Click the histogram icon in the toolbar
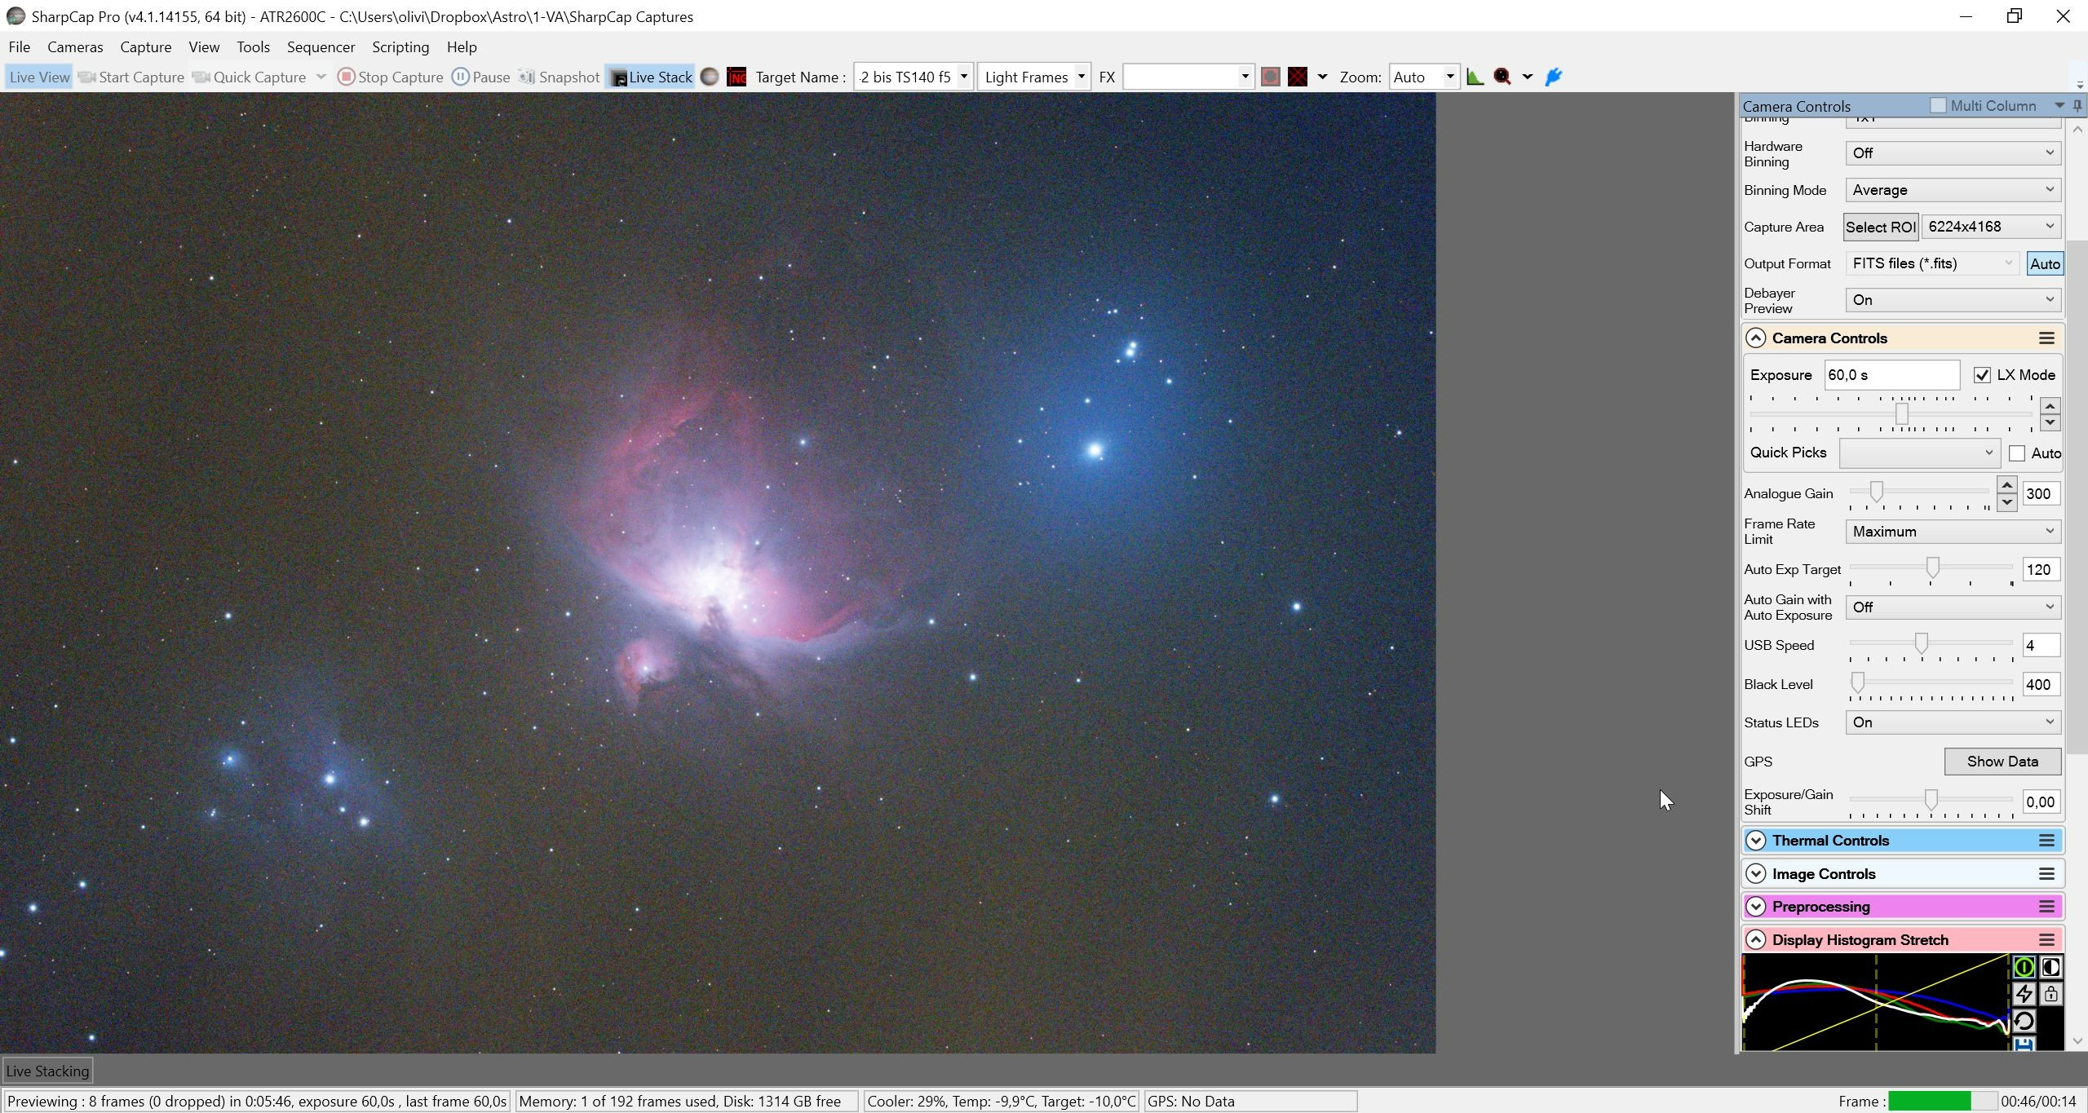This screenshot has height=1113, width=2088. click(x=1475, y=77)
